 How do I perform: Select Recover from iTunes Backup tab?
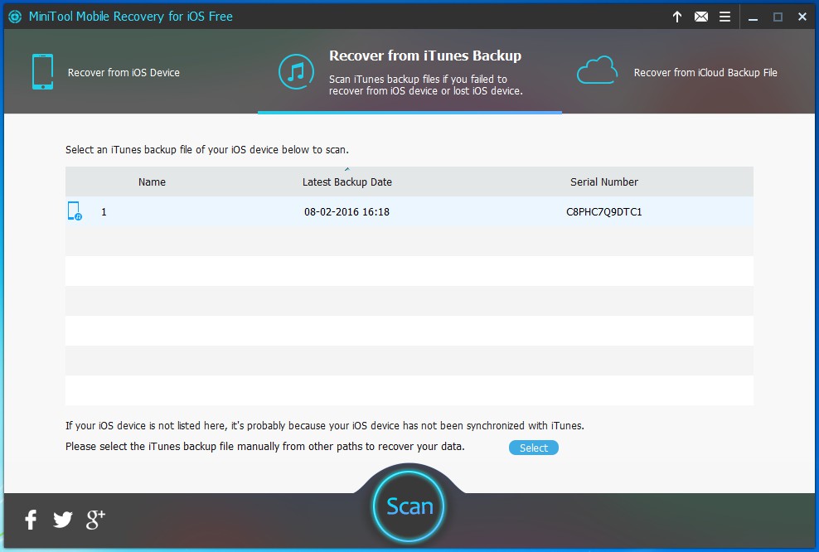click(409, 71)
